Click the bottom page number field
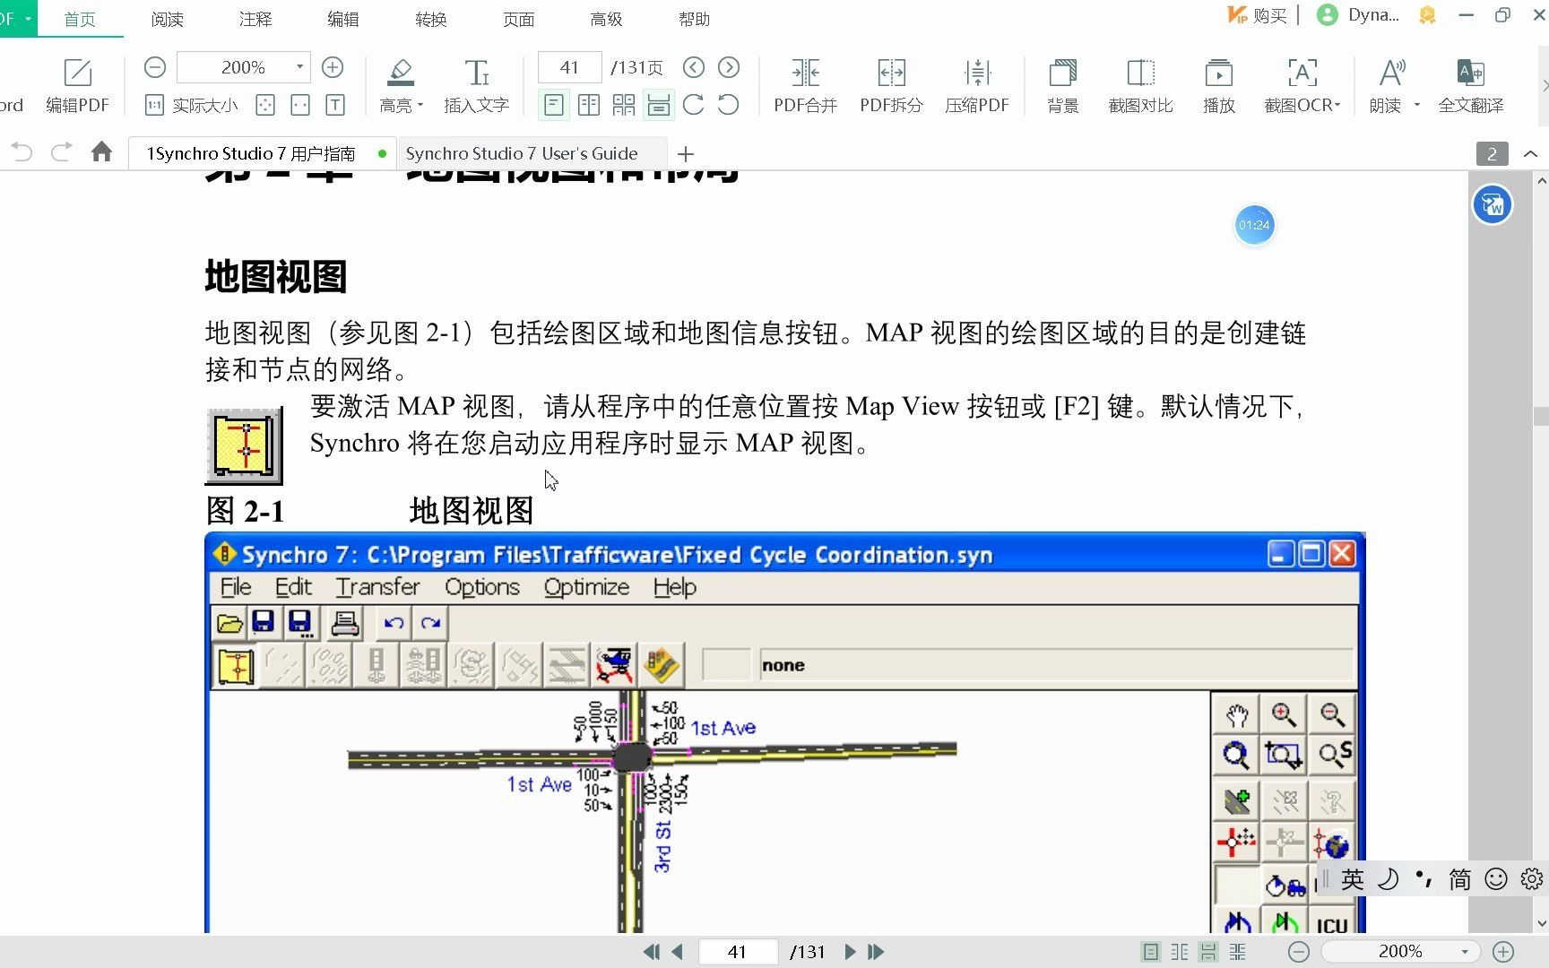 (x=738, y=952)
